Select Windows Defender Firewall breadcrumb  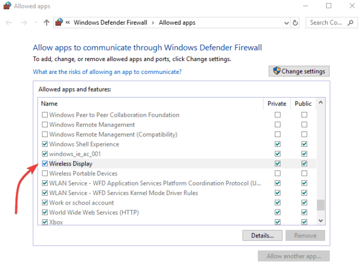coord(111,23)
